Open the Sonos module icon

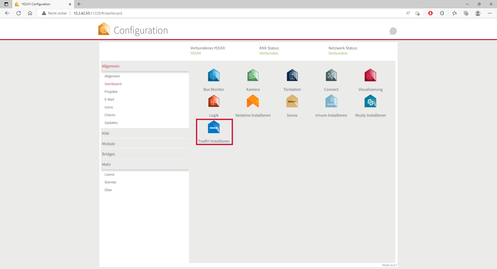[x=292, y=101]
